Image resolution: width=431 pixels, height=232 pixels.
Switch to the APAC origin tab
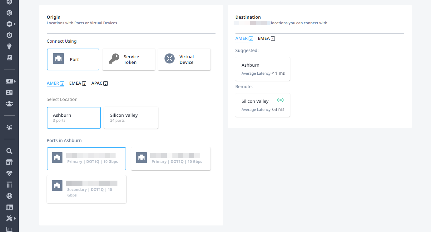(99, 83)
